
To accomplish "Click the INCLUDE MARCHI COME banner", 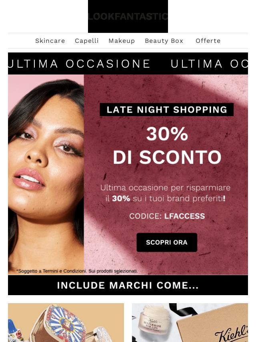I will pyautogui.click(x=128, y=285).
